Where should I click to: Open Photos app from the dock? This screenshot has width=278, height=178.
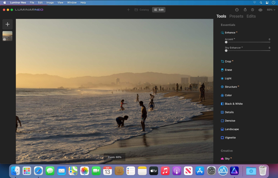(85, 171)
